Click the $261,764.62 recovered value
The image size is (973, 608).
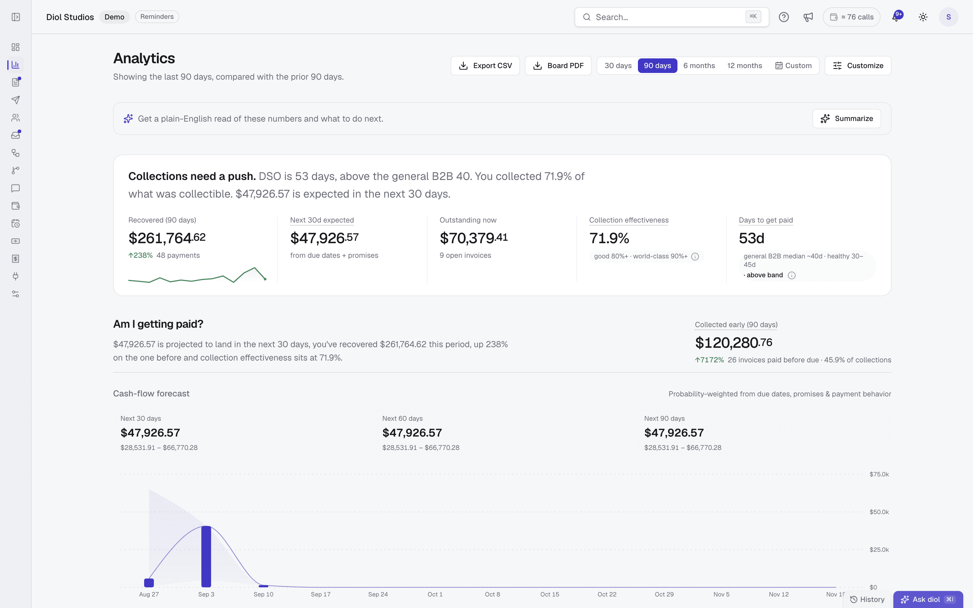(167, 238)
